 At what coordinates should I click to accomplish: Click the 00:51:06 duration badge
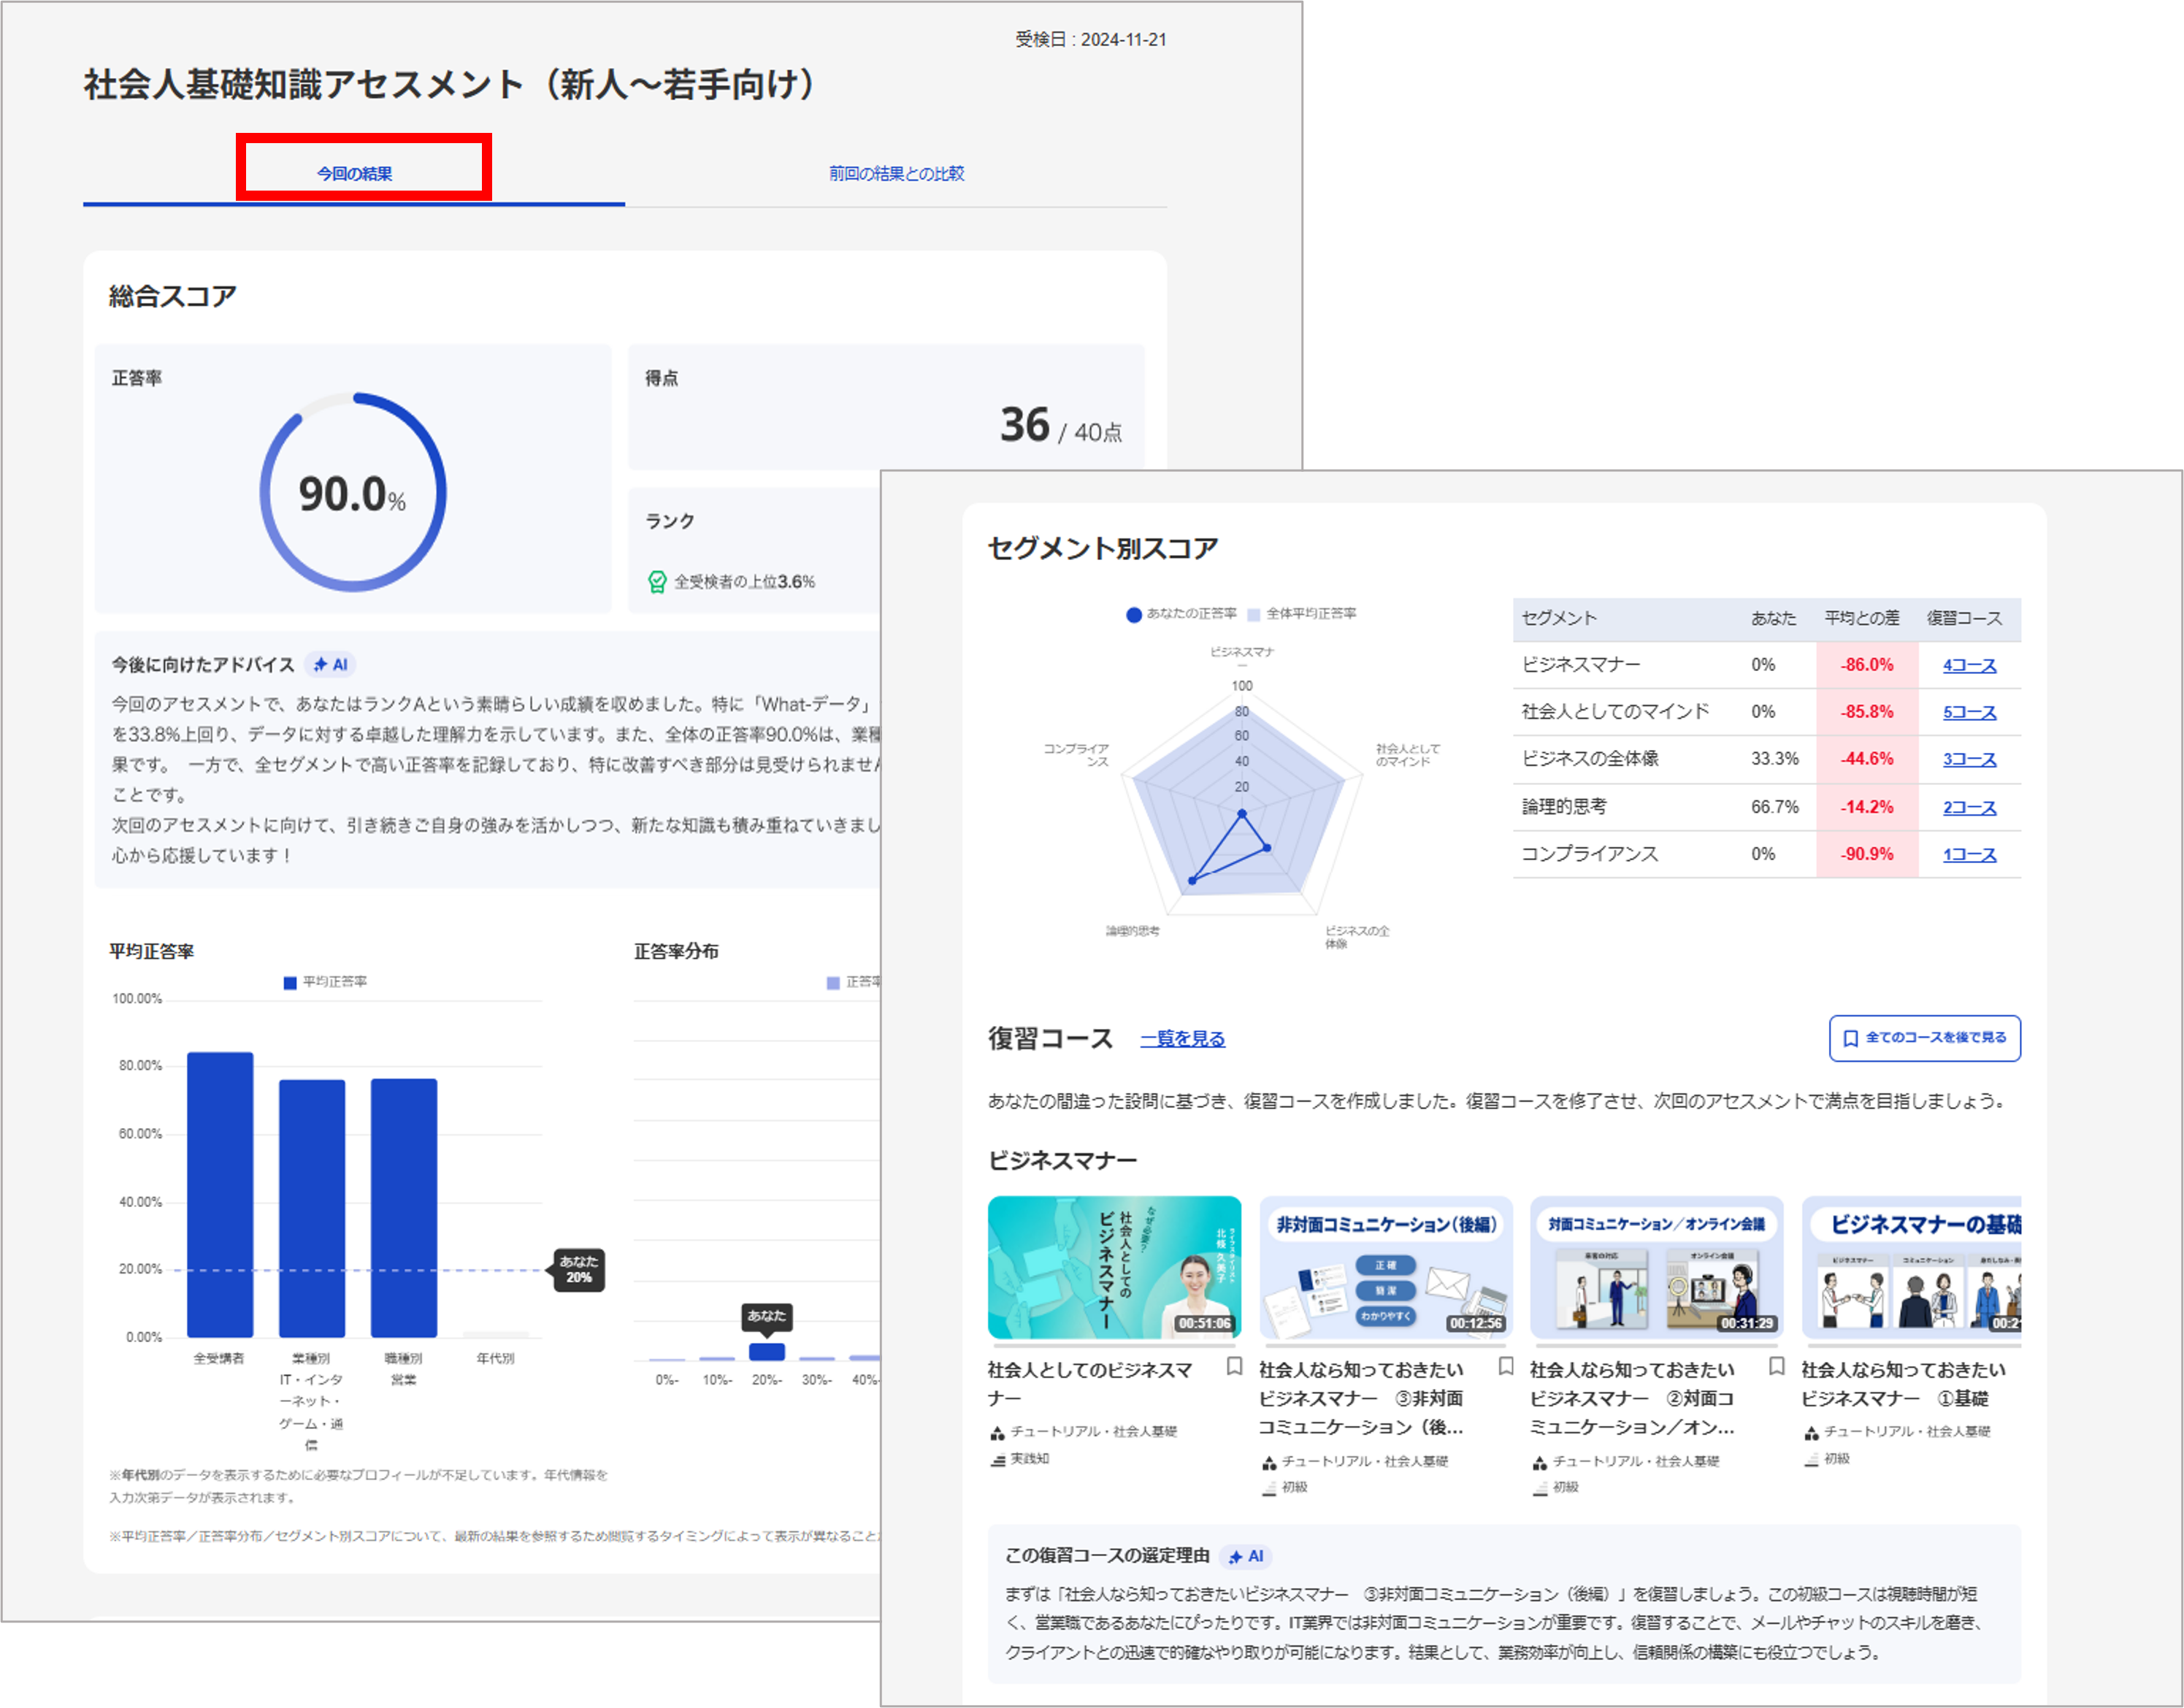[1204, 1323]
